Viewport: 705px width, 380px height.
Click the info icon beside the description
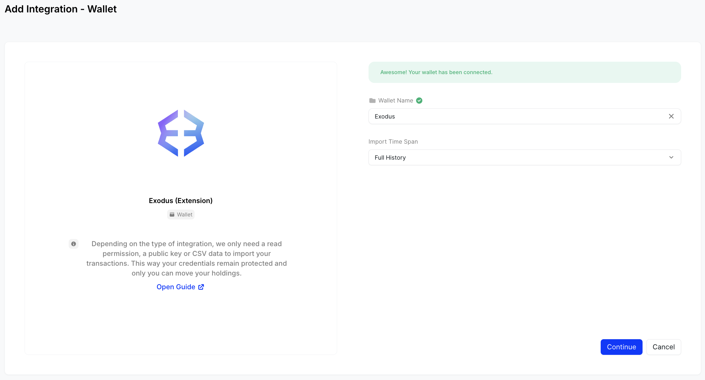click(x=74, y=244)
